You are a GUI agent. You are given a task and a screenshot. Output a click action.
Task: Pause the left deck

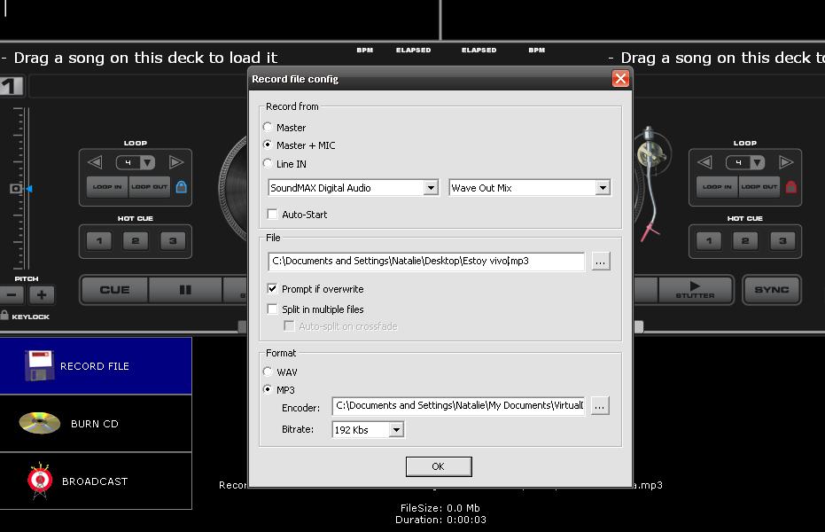pyautogui.click(x=185, y=290)
